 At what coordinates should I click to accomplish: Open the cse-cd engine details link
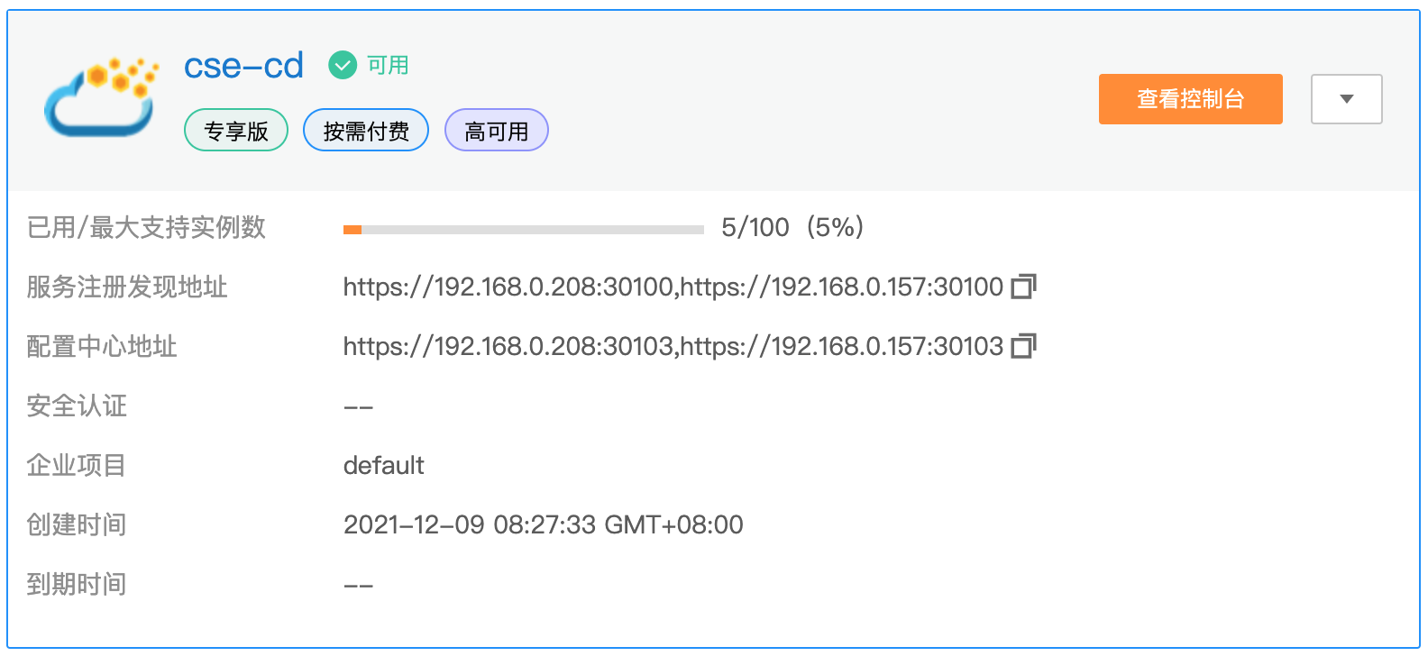(243, 66)
